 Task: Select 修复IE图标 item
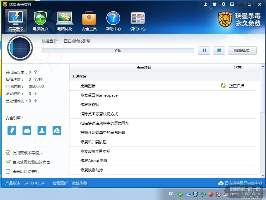click(x=163, y=105)
